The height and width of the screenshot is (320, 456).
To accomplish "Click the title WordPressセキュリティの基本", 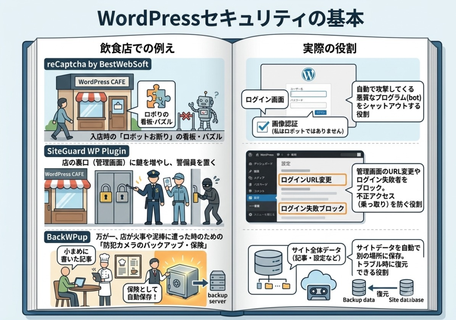I will (x=231, y=18).
